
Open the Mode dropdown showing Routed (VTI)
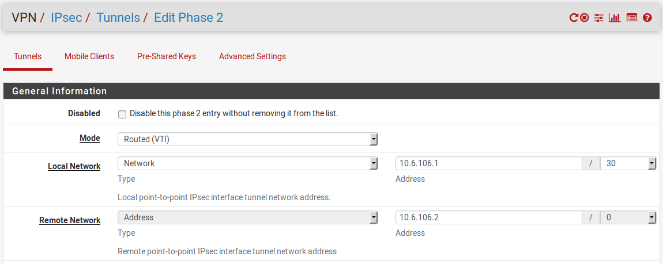point(248,139)
